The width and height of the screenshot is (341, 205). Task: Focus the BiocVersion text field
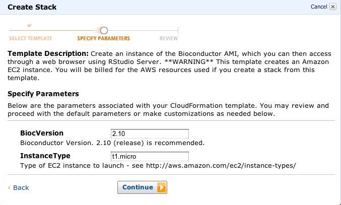pyautogui.click(x=150, y=133)
